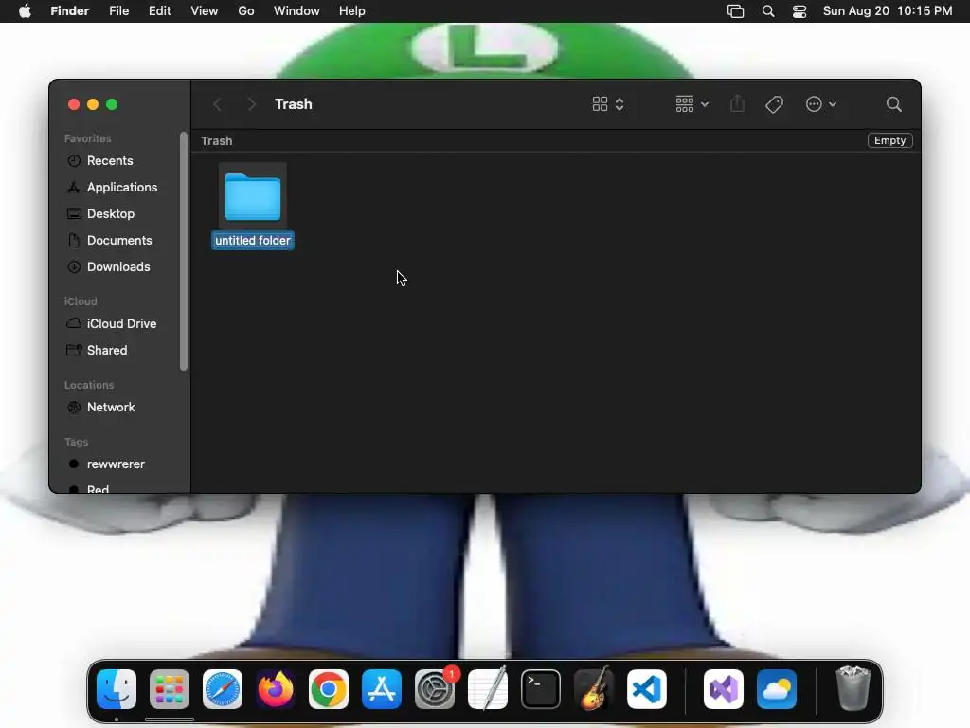Image resolution: width=970 pixels, height=728 pixels.
Task: Click the untitled folder name label
Action: tap(252, 240)
